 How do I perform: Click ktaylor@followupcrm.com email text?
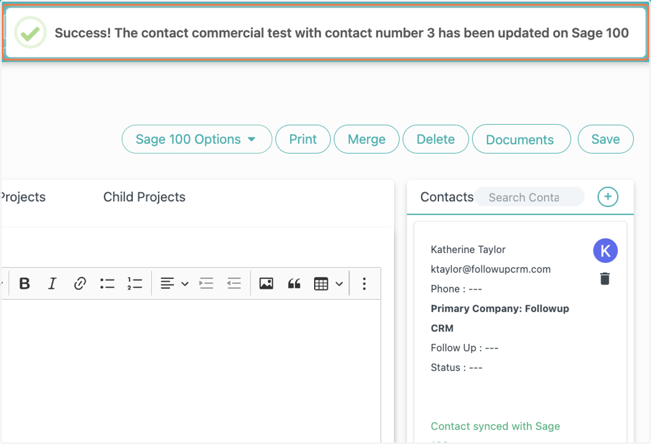(x=491, y=269)
